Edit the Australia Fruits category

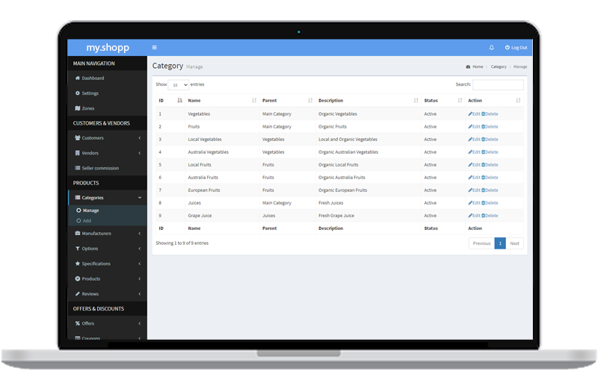pyautogui.click(x=474, y=178)
